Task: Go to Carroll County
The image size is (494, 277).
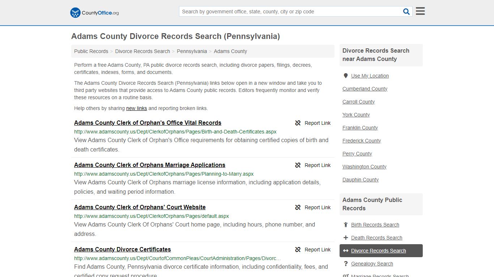Action: pos(358,102)
